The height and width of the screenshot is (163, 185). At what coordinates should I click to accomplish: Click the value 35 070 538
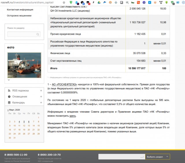(139, 53)
